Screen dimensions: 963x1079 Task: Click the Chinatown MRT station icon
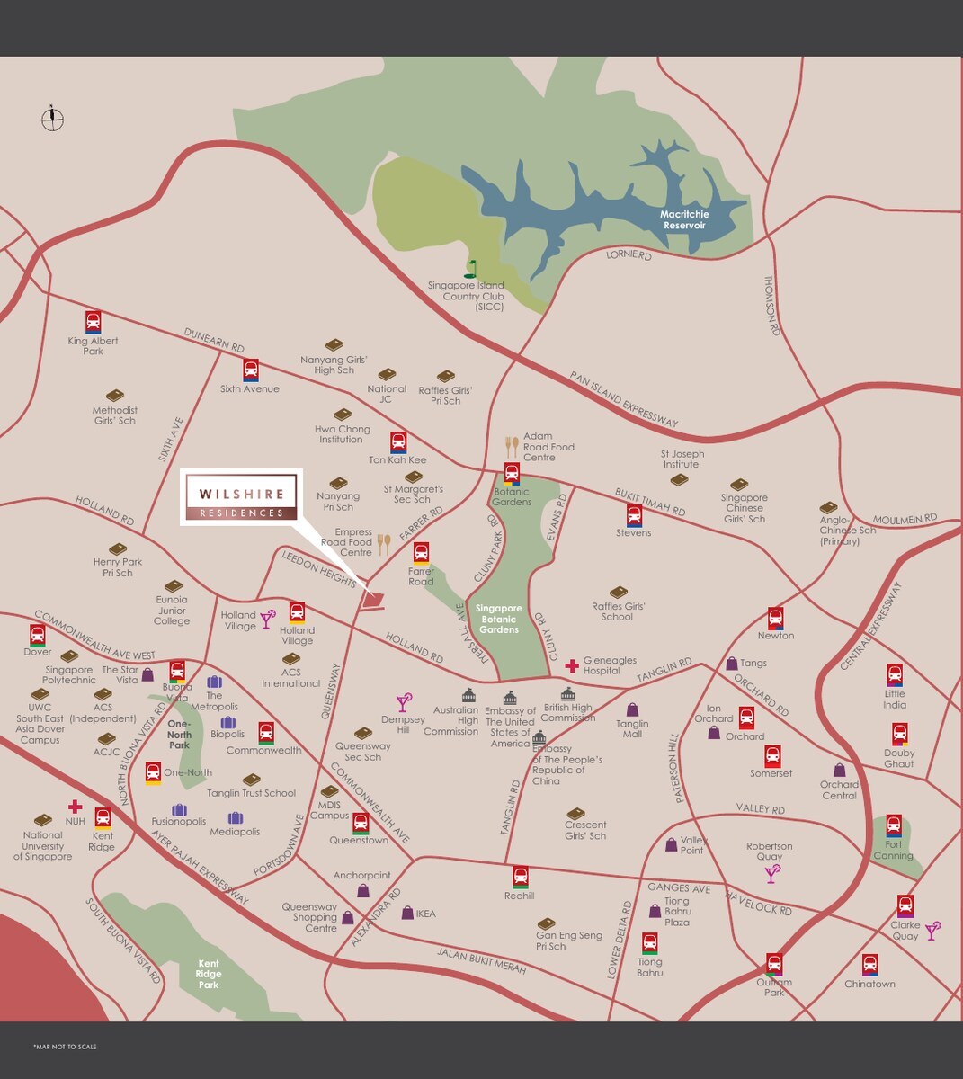[x=869, y=966]
